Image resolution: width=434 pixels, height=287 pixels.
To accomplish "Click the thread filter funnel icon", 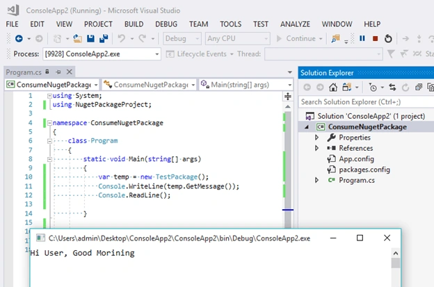I will click(391, 54).
